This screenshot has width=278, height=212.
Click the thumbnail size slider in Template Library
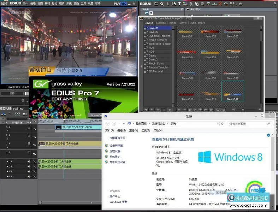[244, 110]
